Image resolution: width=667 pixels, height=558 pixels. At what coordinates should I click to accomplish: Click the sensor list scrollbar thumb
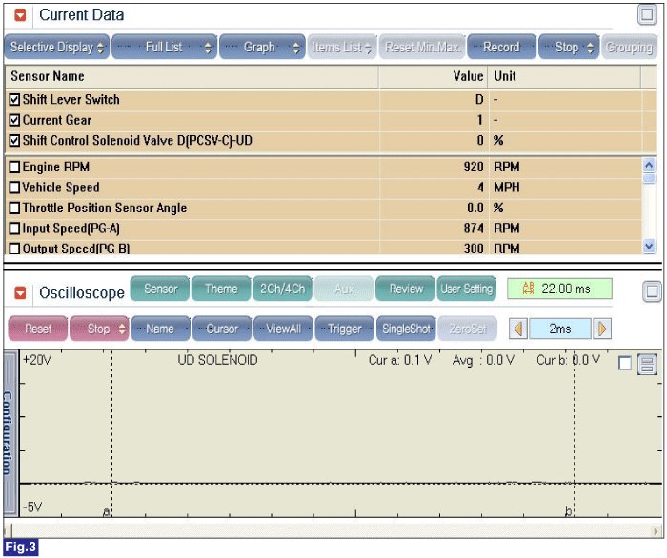[649, 179]
